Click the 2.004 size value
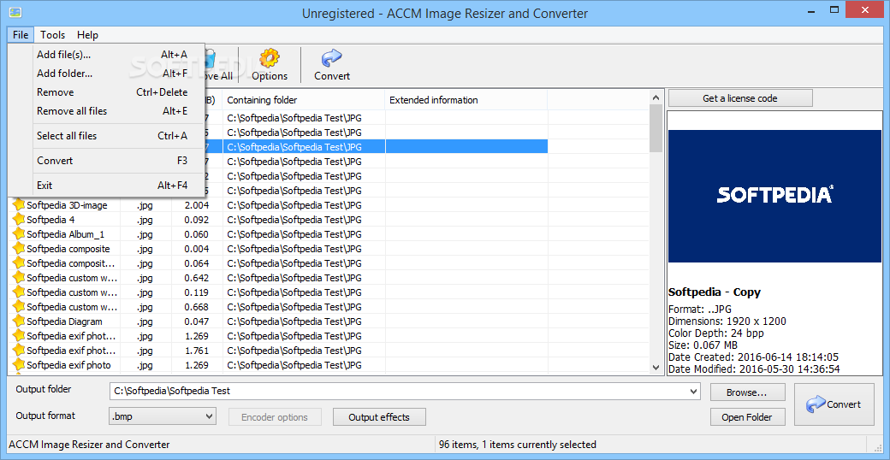890x460 pixels. point(196,205)
